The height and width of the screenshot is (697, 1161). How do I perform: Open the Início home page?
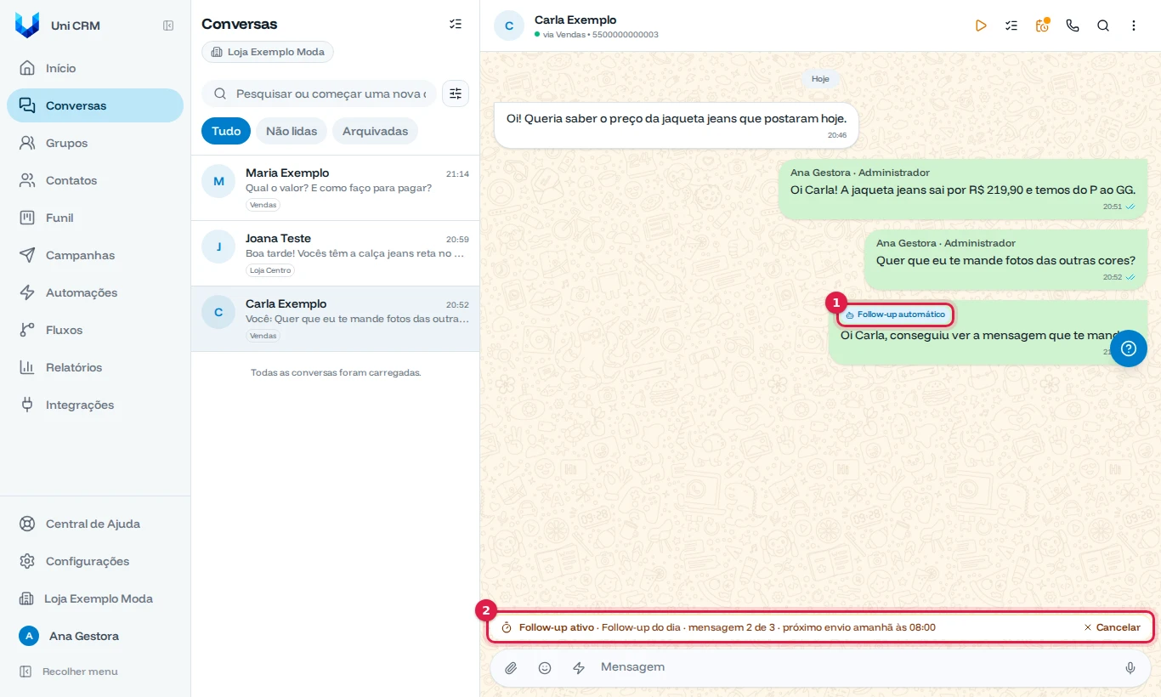click(x=95, y=68)
